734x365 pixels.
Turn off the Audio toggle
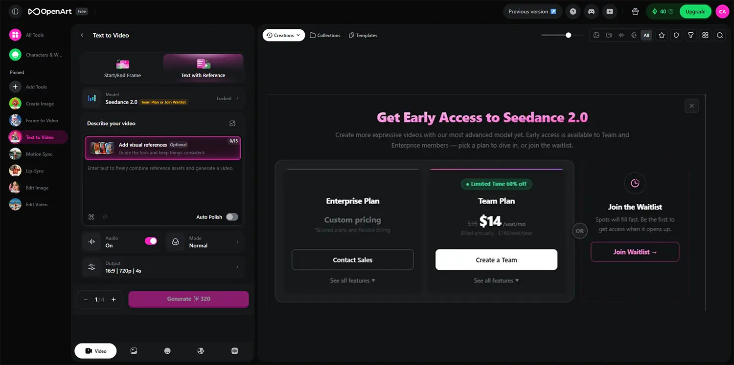(151, 241)
